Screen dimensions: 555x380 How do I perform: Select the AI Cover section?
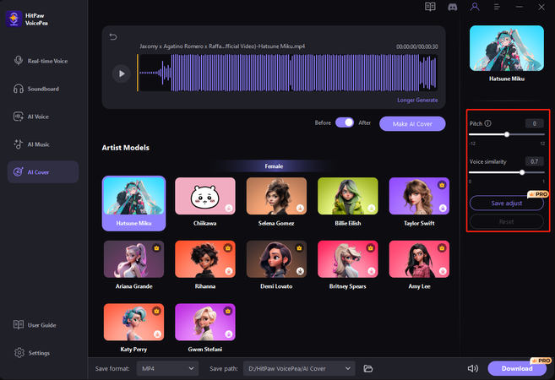point(43,172)
